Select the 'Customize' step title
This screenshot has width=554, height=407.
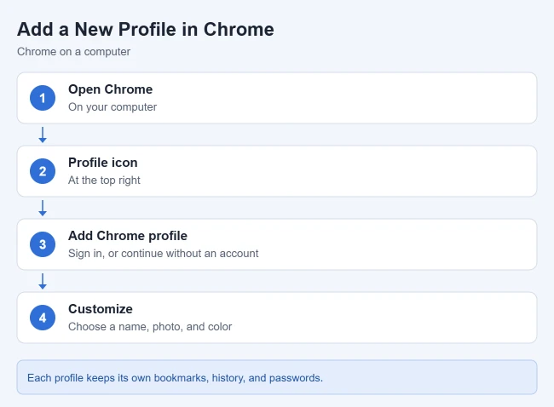click(x=101, y=309)
